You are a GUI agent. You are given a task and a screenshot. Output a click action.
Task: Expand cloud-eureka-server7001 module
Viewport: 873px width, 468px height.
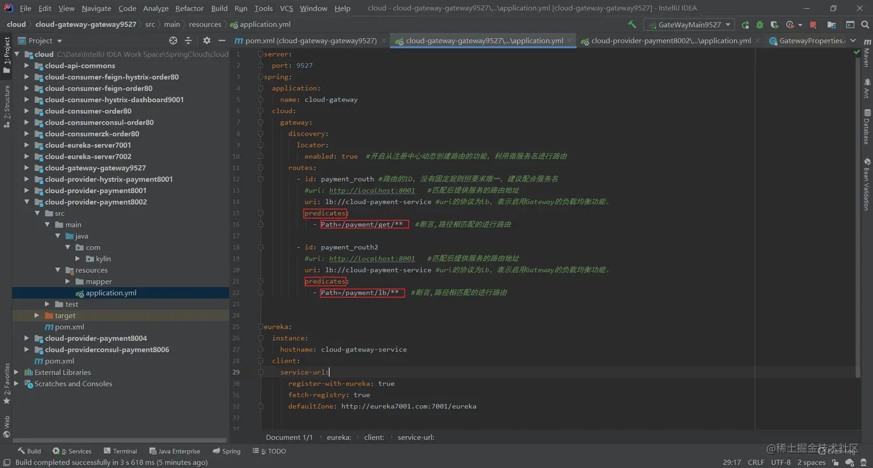tap(27, 145)
